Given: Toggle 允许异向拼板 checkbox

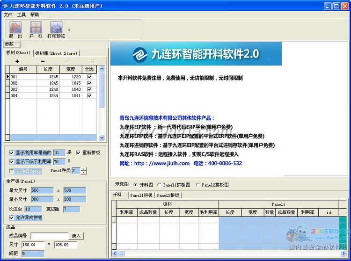Looking at the screenshot, I should pos(12,217).
